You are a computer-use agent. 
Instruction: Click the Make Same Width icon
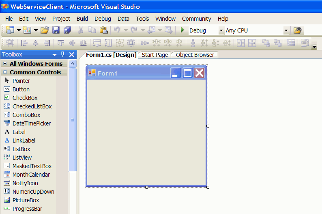[97, 43]
